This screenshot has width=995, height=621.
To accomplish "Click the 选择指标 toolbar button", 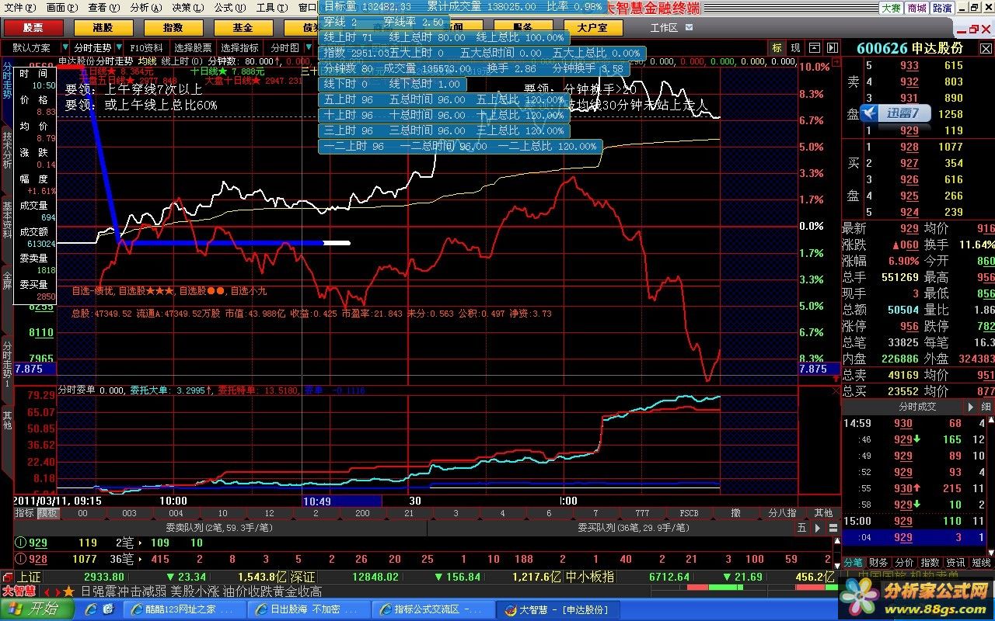I will pyautogui.click(x=239, y=48).
